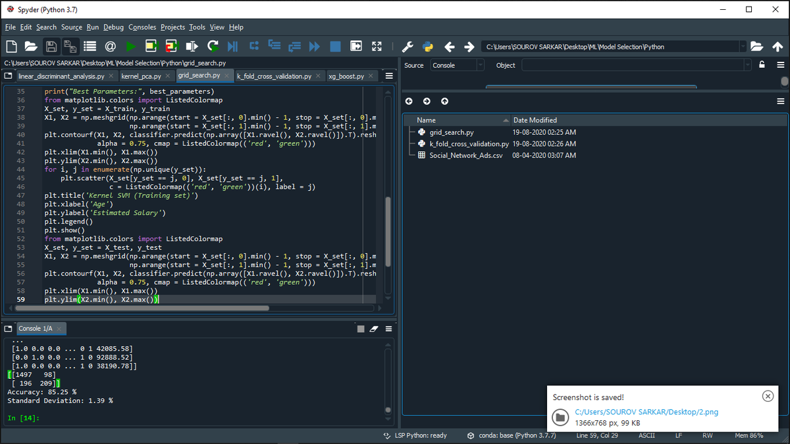This screenshot has height=444, width=790.
Task: Select grid_search.py in file explorer
Action: tap(452, 132)
